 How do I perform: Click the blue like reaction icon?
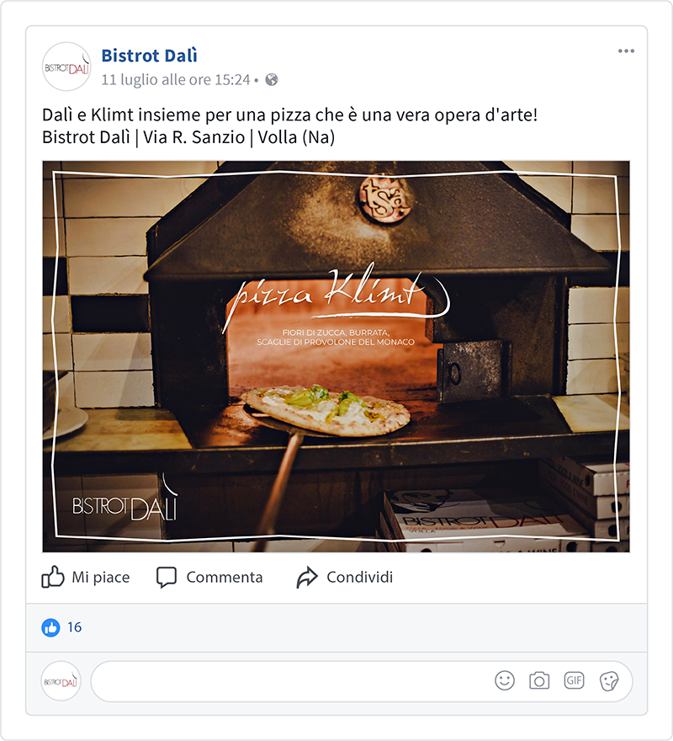tap(50, 627)
